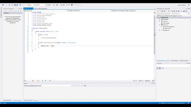Close the Output panel

point(154,83)
